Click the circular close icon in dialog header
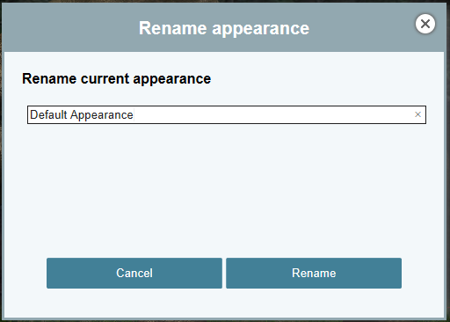This screenshot has width=450, height=322. click(x=425, y=24)
